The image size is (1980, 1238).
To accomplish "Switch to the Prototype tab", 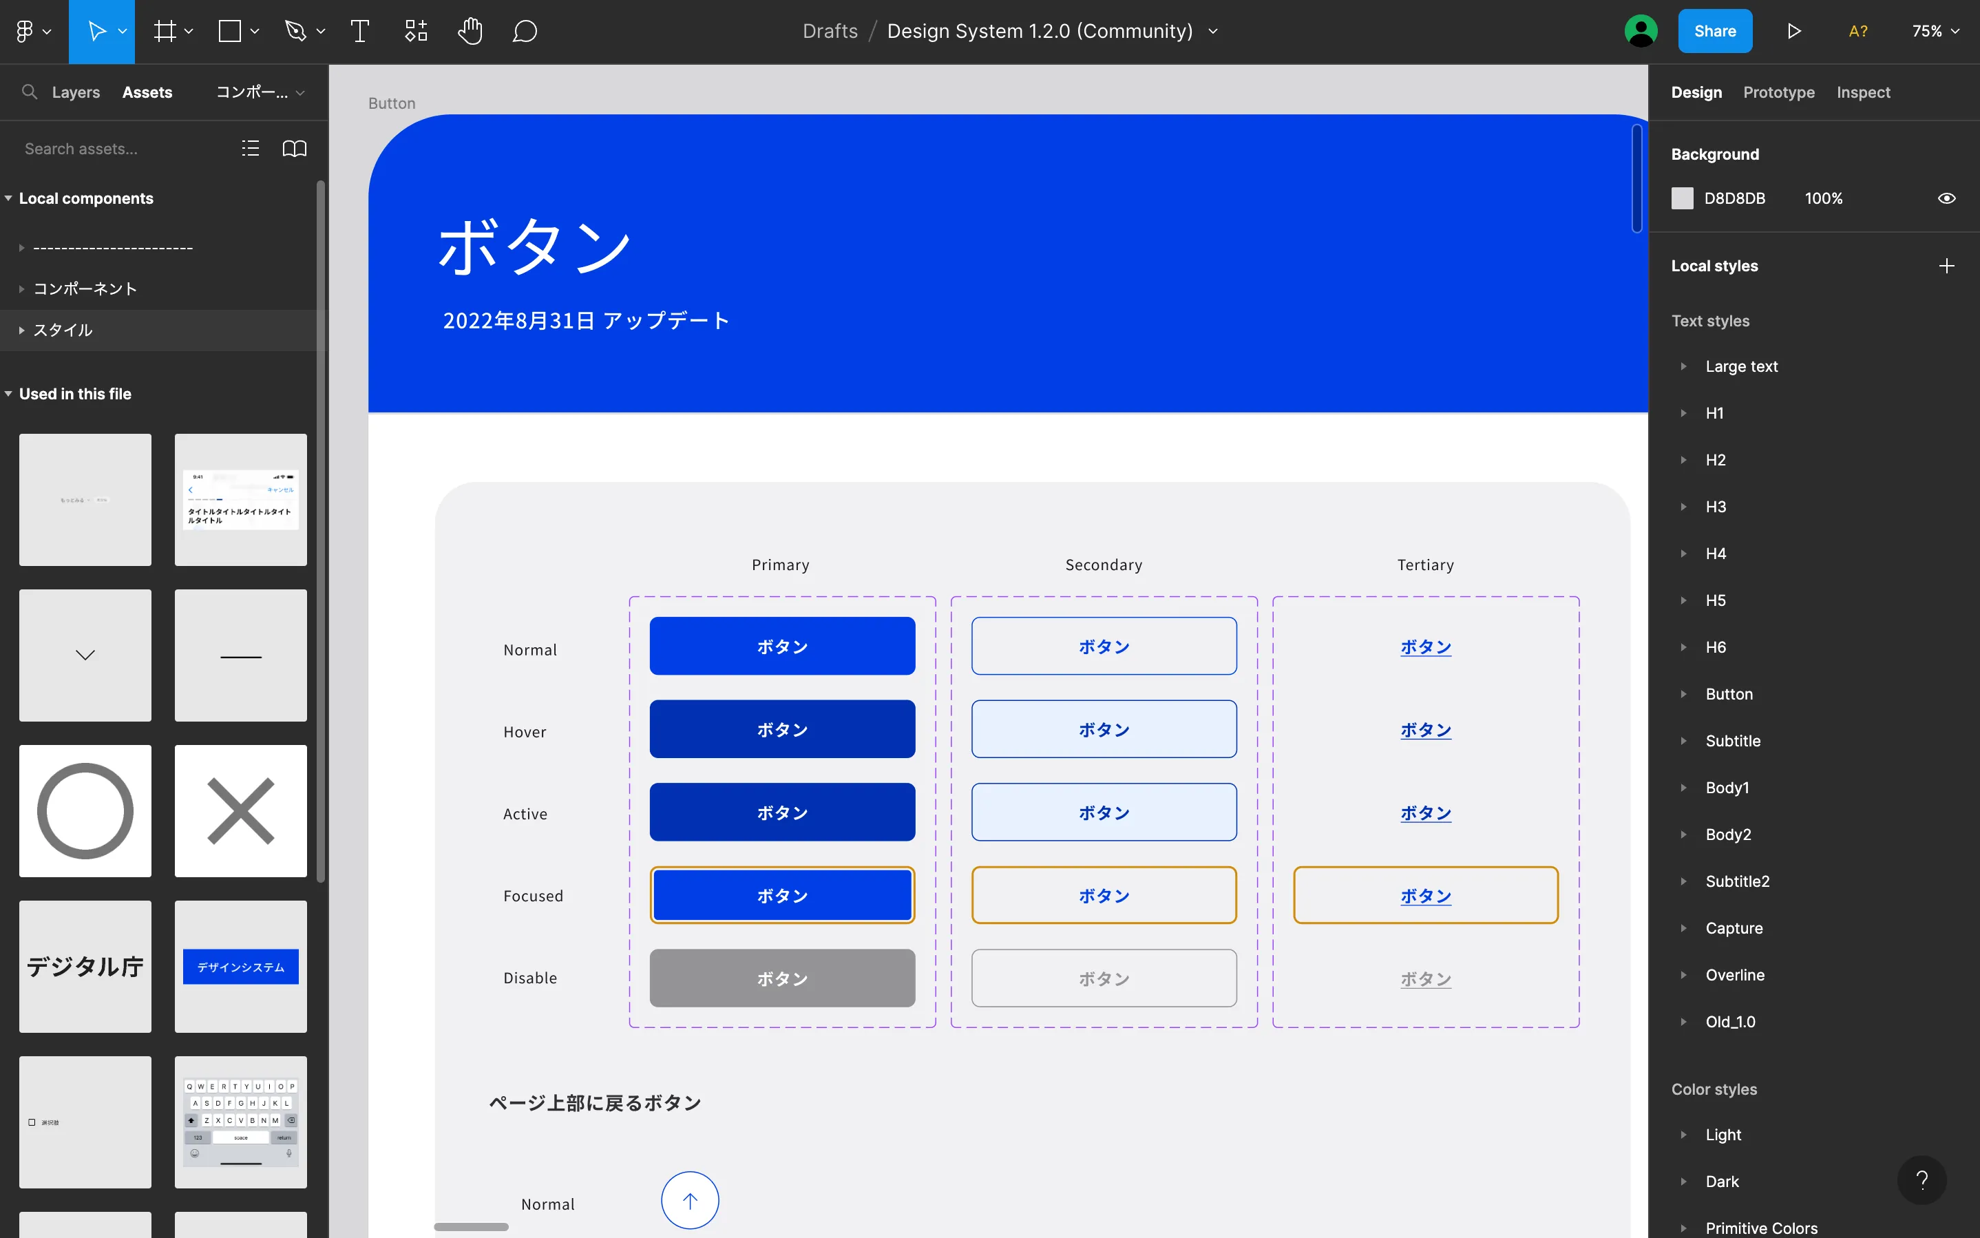I will [x=1778, y=92].
